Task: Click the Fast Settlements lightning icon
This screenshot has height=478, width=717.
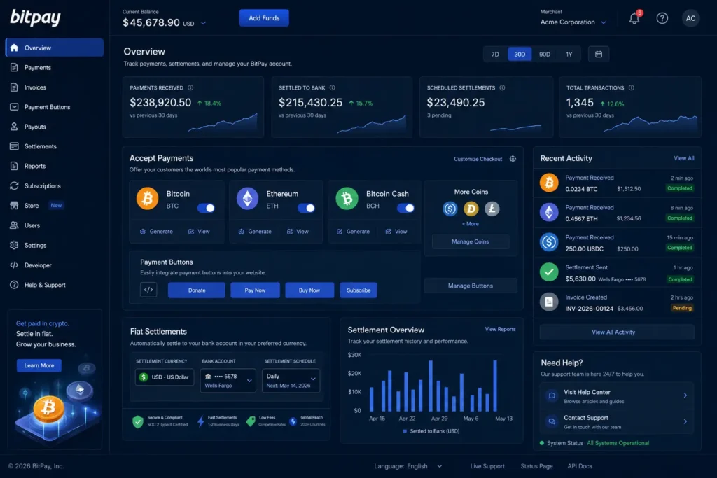Action: pos(200,421)
